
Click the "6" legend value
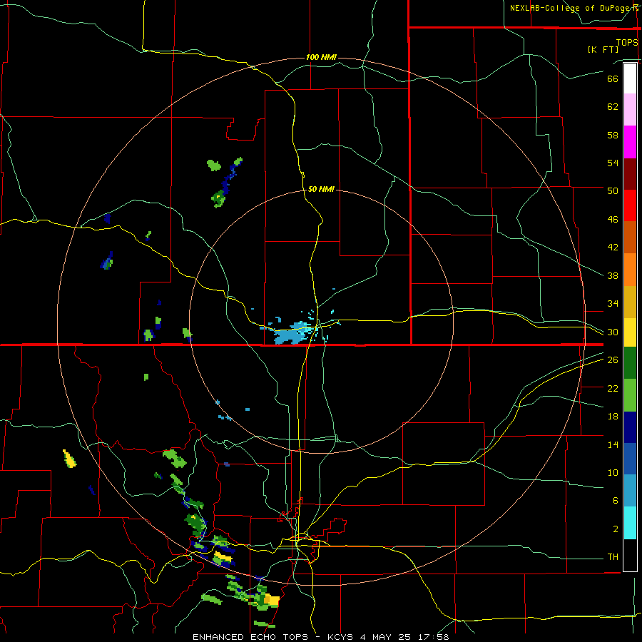coord(616,500)
